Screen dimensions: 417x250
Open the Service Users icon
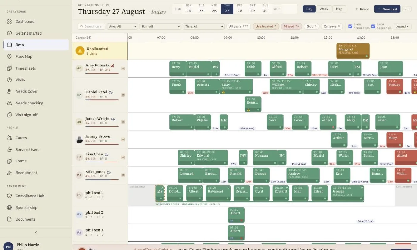click(x=10, y=149)
